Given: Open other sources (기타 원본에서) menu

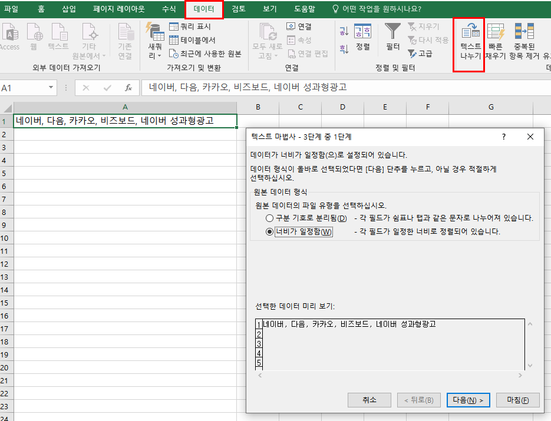Looking at the screenshot, I should pyautogui.click(x=89, y=41).
